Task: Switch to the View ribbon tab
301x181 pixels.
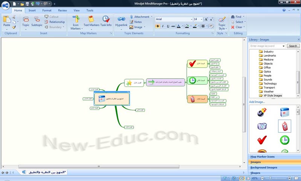Action: point(76,11)
